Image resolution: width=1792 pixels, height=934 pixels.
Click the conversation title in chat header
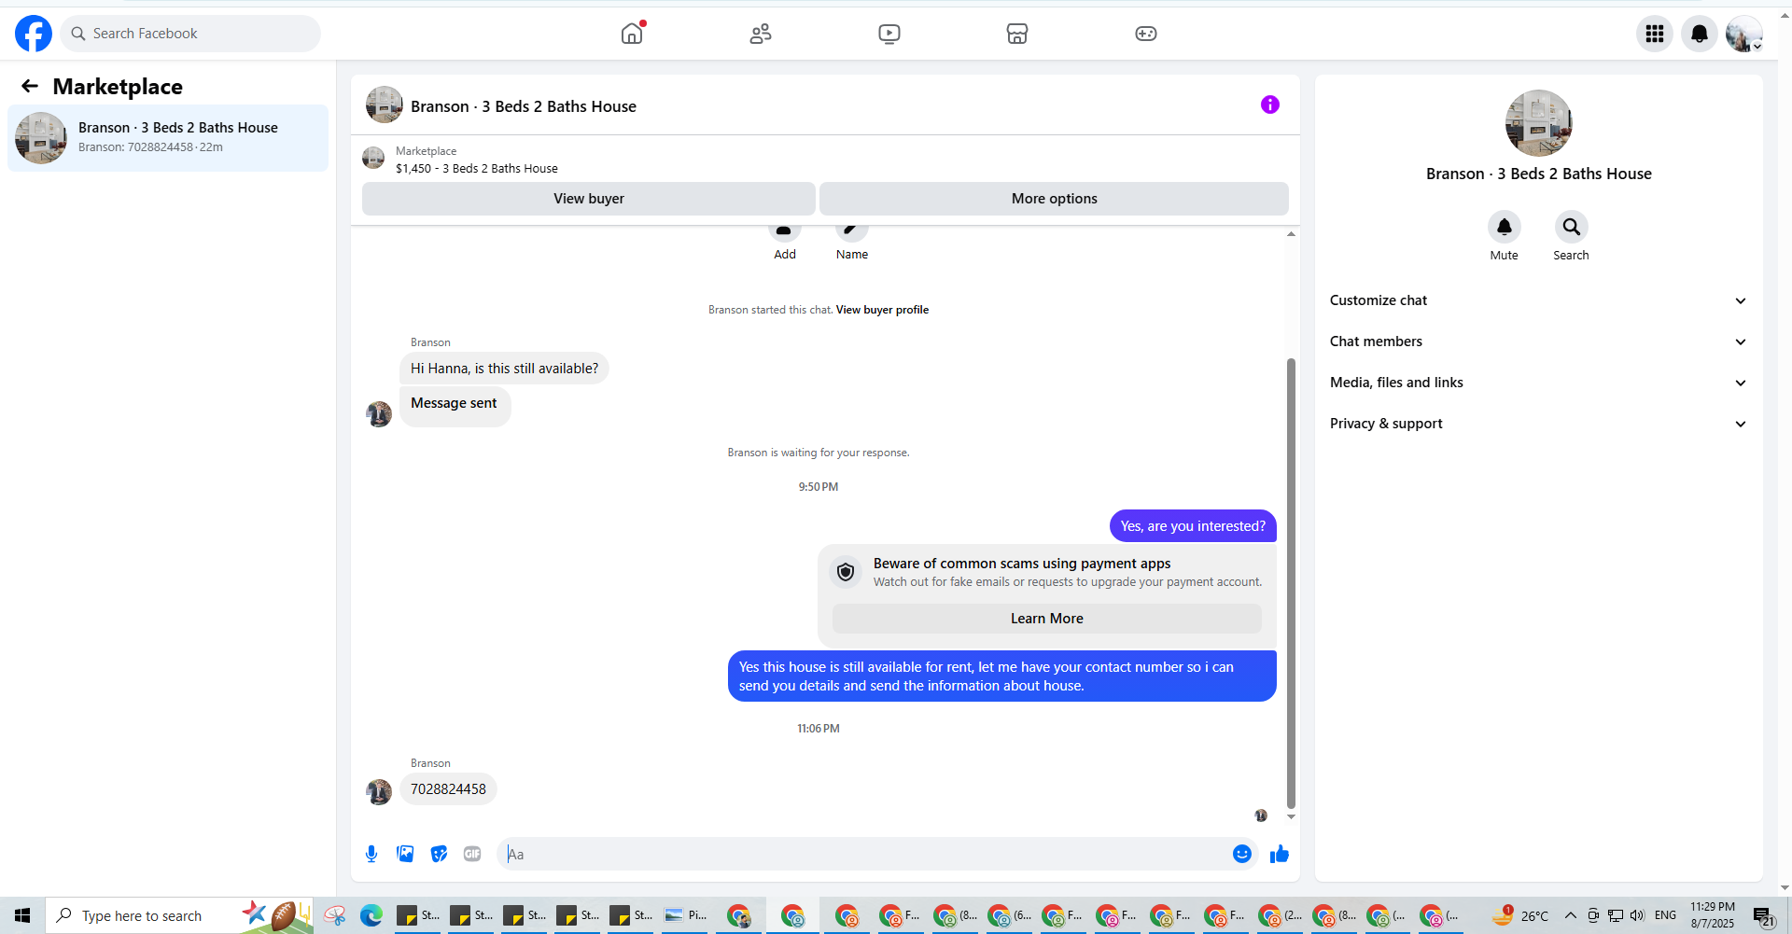524,106
